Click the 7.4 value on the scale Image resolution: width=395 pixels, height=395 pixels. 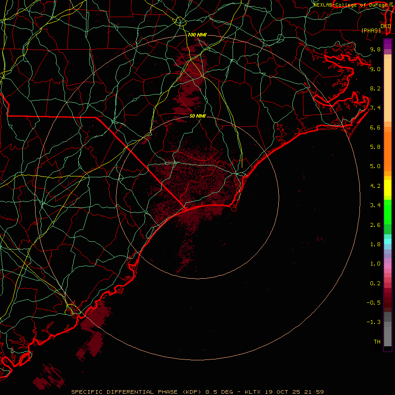click(375, 108)
